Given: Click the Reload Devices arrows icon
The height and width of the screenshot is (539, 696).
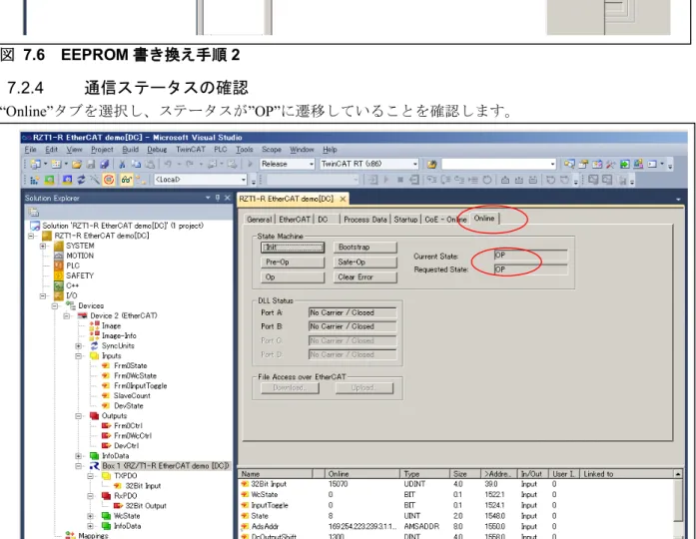Looking at the screenshot, I should point(81,180).
